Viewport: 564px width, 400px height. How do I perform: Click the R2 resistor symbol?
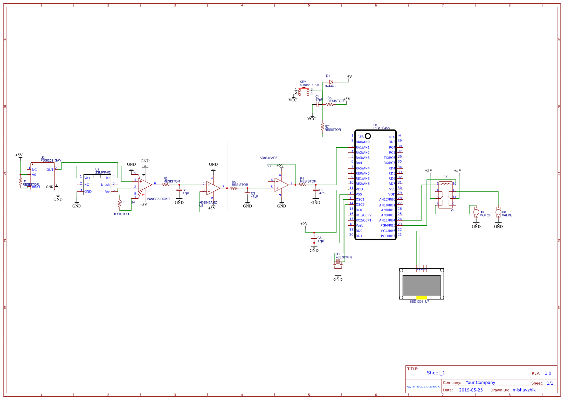pos(119,204)
